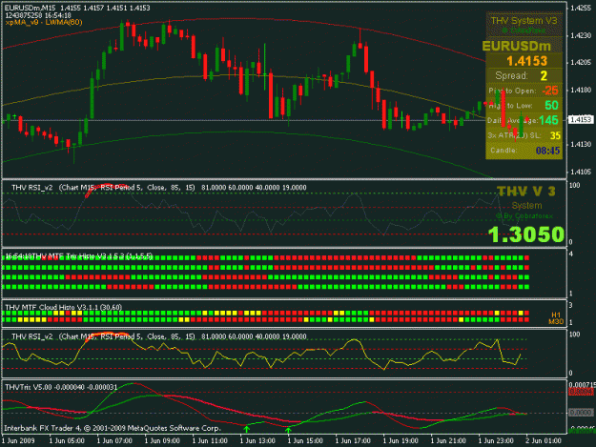Click the green up arrow near 1 Jun 15:00
Screen dimensions: 596x447
pos(289,430)
